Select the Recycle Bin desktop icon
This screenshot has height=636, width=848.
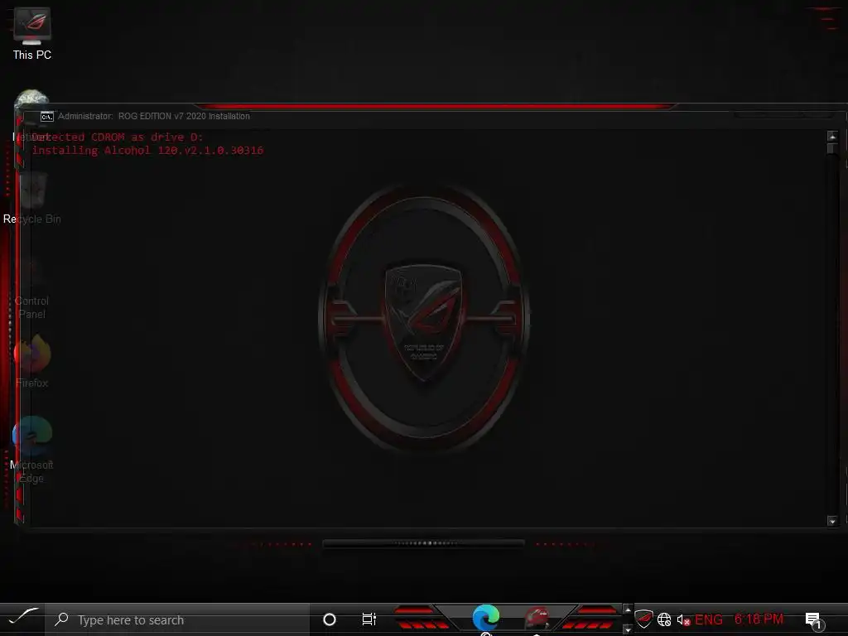pos(32,199)
